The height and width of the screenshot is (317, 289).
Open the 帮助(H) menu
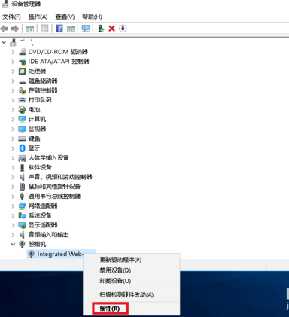pyautogui.click(x=92, y=17)
